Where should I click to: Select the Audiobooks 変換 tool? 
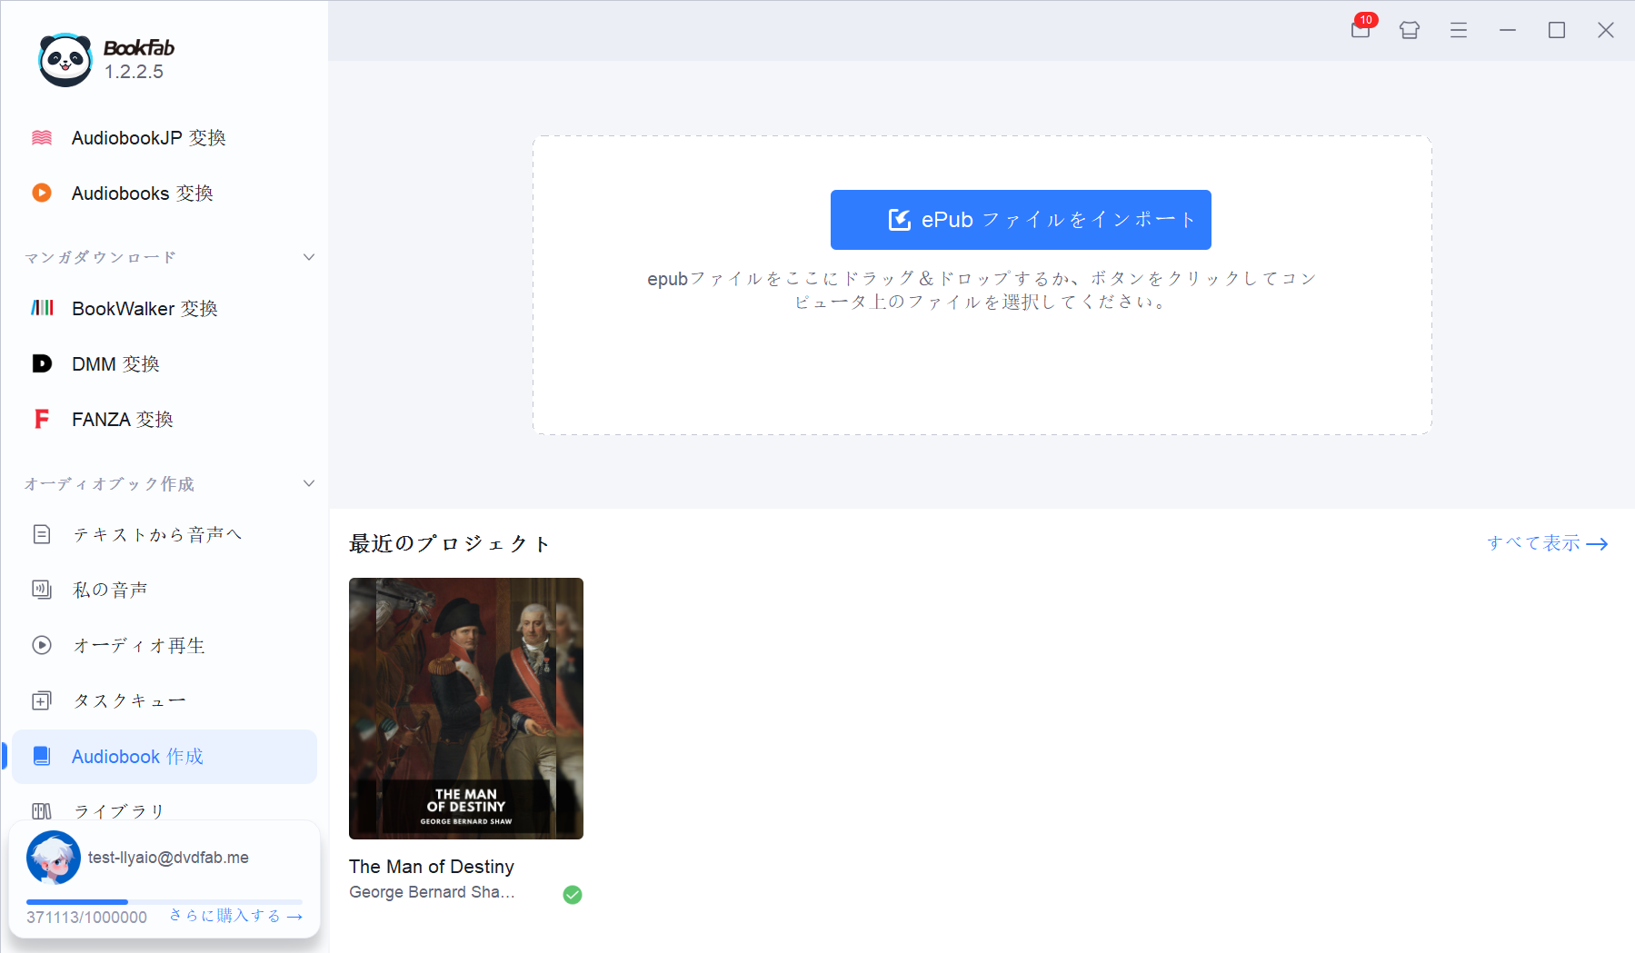143,193
